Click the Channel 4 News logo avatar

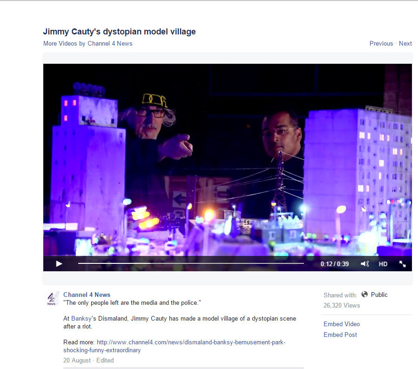point(53,298)
